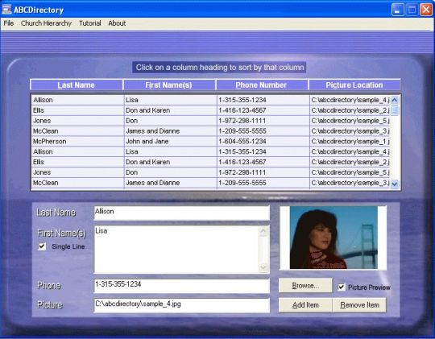Screen dimensions: 435x339
Task: Sort the table by Last Name column heading
Action: coord(77,85)
